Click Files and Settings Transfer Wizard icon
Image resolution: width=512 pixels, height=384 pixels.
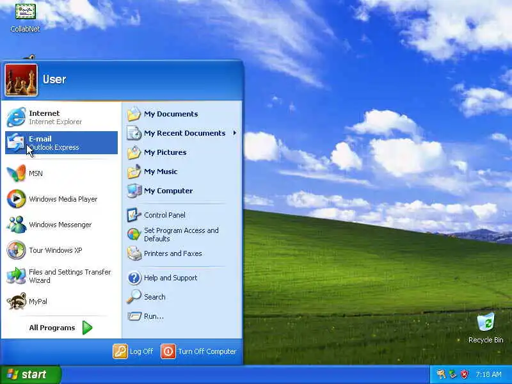16,276
